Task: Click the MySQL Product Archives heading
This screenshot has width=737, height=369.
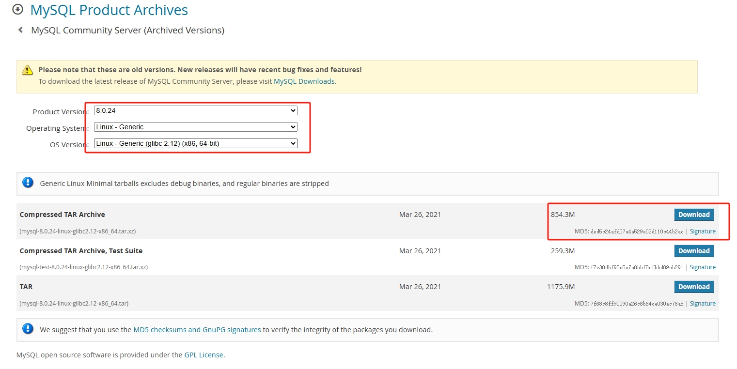Action: [x=109, y=10]
